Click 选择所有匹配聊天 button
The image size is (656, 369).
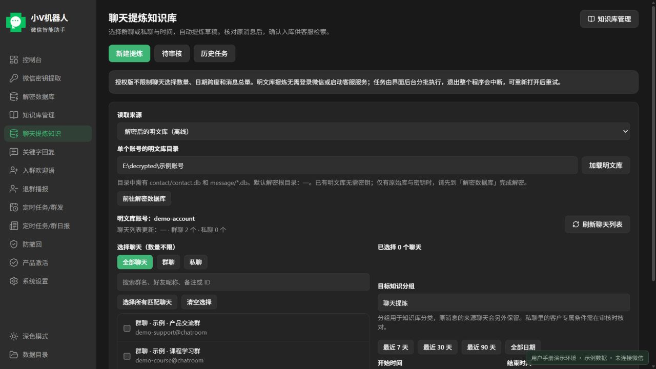[147, 302]
